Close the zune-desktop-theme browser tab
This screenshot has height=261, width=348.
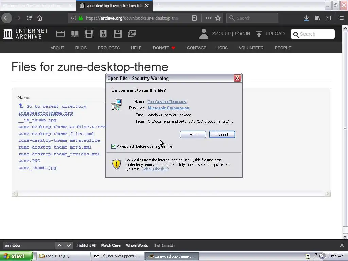click(147, 6)
